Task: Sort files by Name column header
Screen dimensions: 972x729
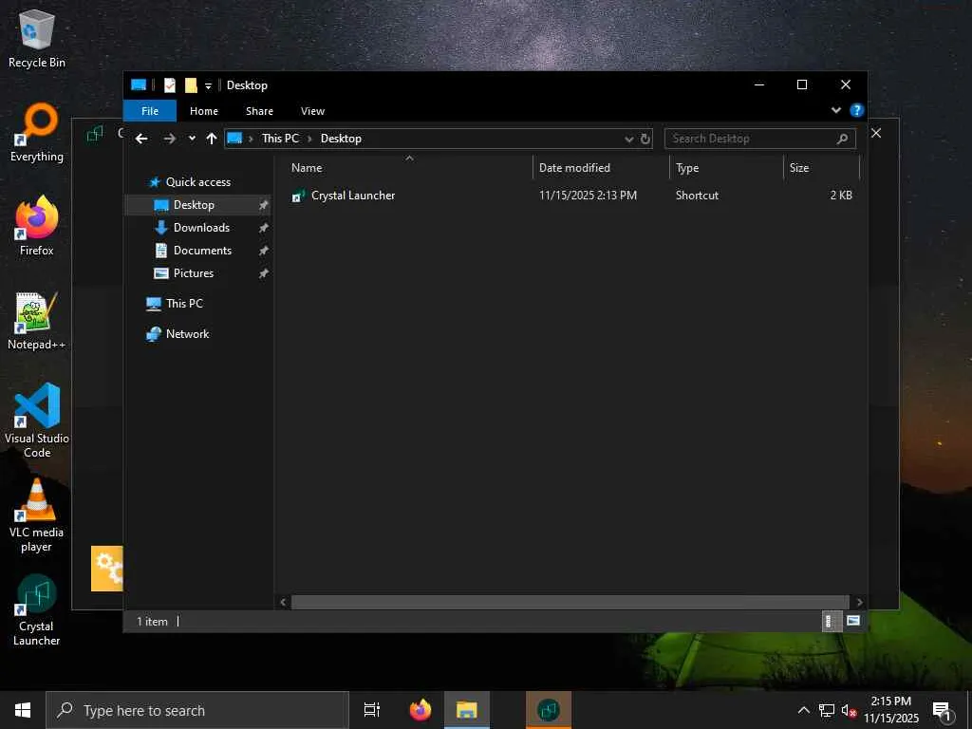Action: click(408, 167)
